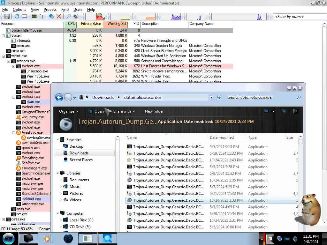Click inside the Filter by name box

point(300,17)
